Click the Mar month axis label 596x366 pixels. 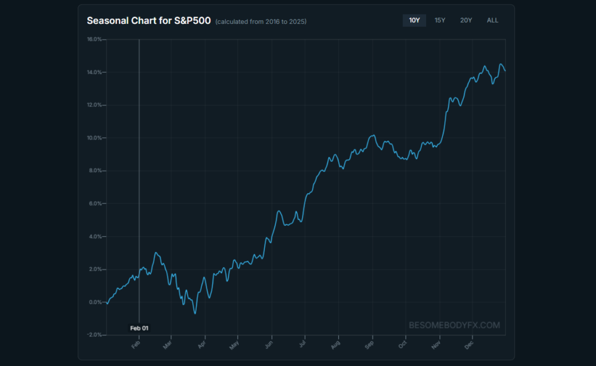click(168, 344)
